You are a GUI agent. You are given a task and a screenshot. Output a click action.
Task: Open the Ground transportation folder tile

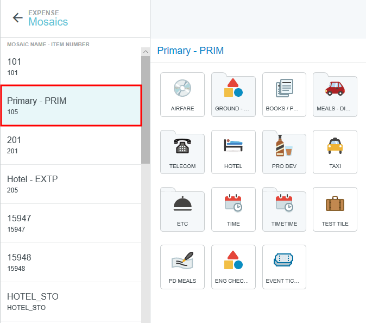pyautogui.click(x=233, y=95)
